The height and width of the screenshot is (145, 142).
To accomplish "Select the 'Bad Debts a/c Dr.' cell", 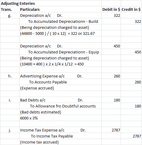I will coord(60,100).
